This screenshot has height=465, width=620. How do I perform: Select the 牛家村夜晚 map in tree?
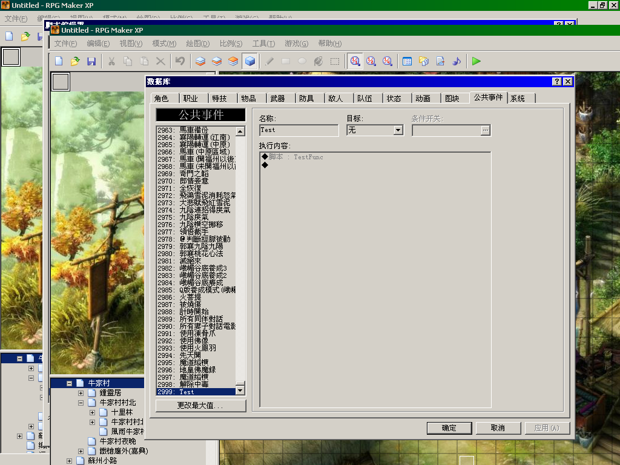tap(117, 441)
